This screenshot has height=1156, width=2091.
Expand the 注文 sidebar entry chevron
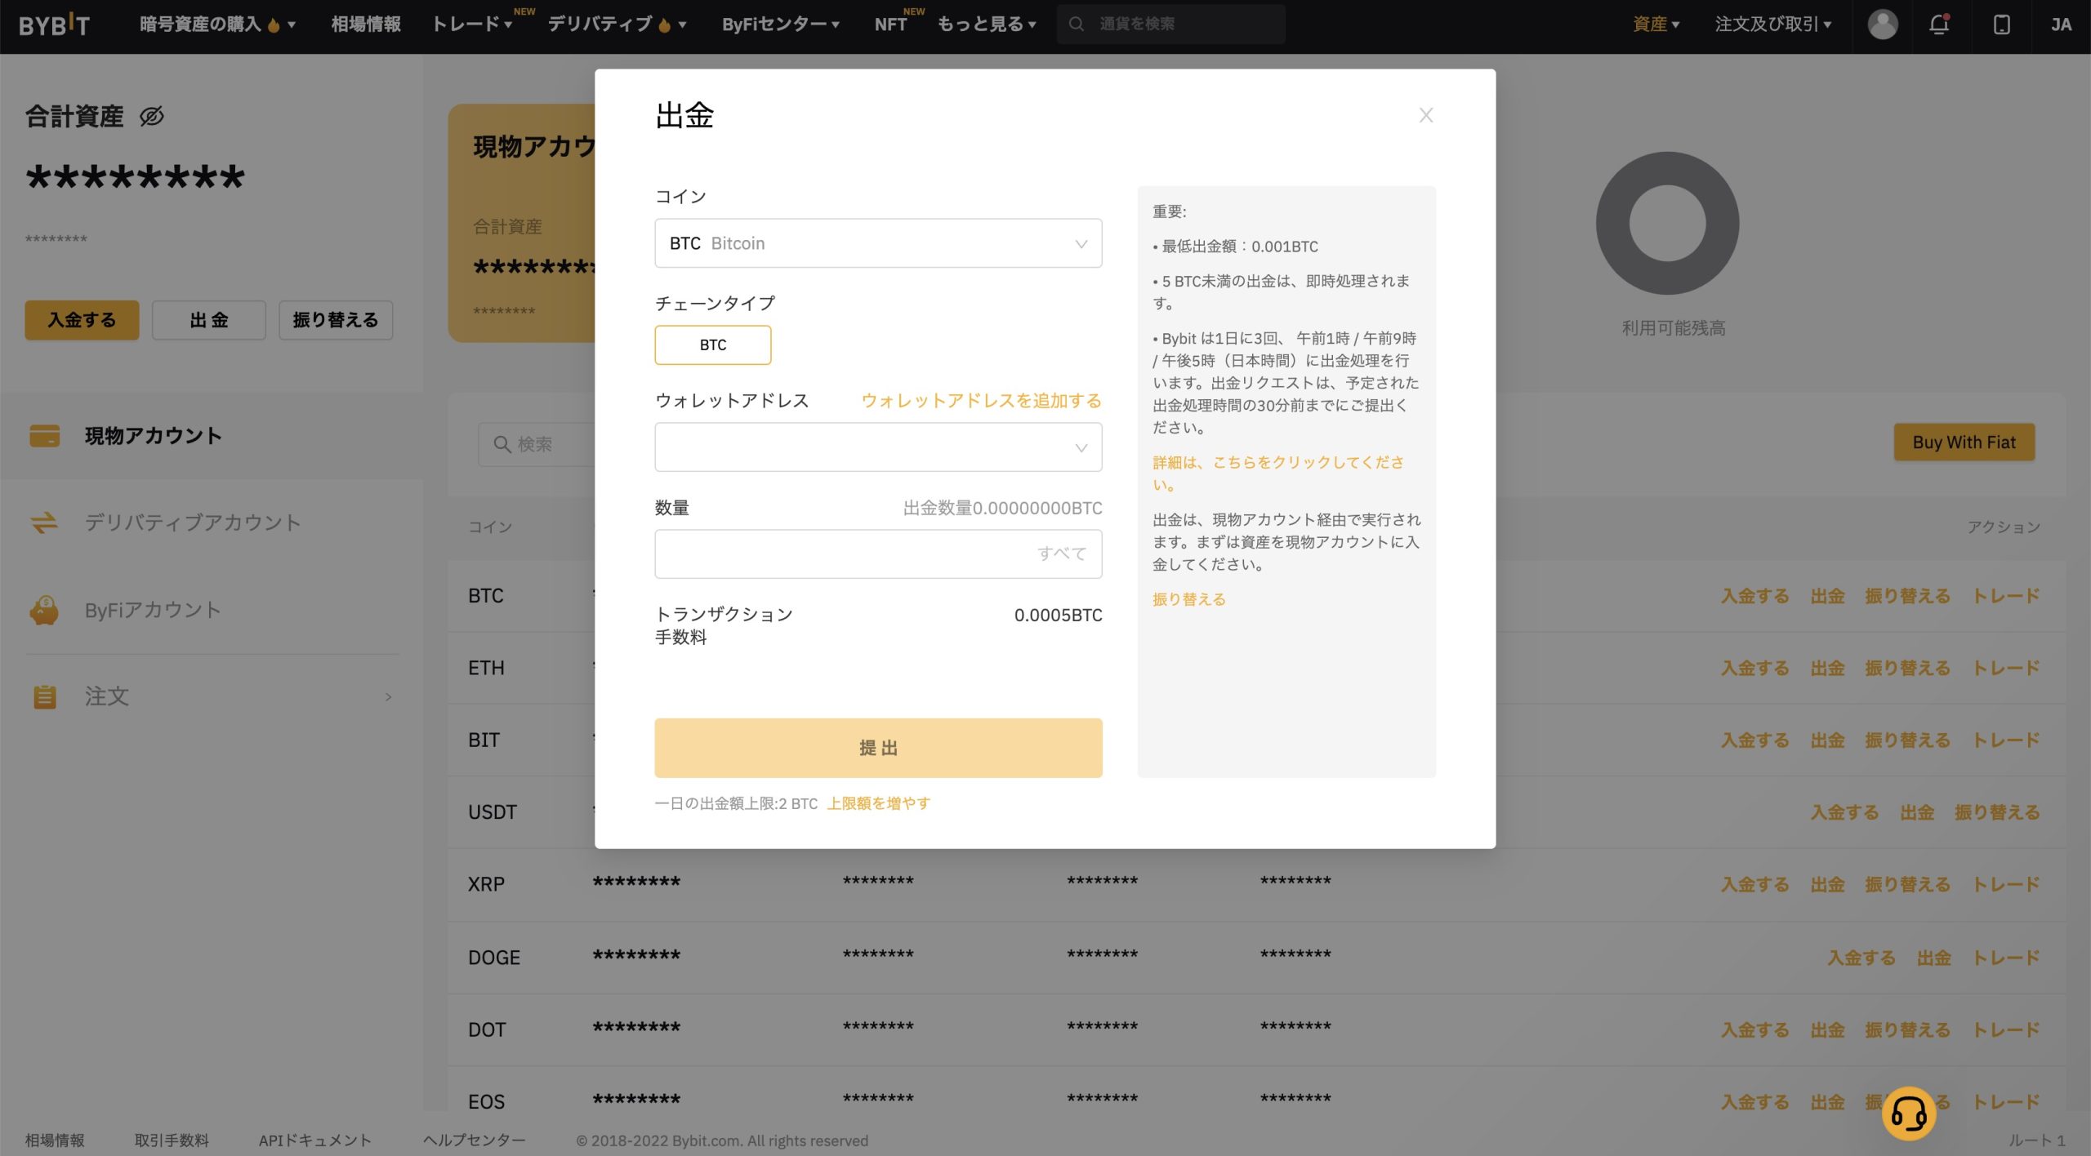pos(389,696)
